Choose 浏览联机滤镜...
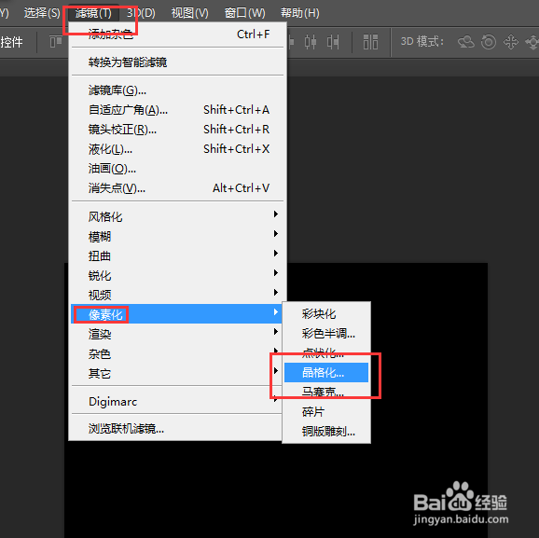The height and width of the screenshot is (538, 539). (176, 429)
